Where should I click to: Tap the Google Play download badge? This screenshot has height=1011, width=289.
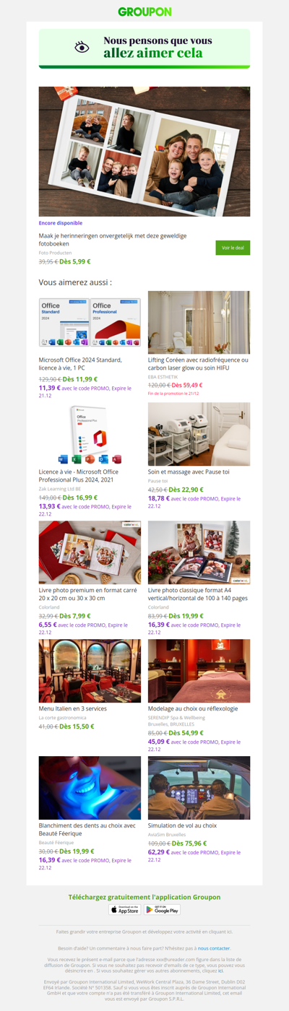162,910
